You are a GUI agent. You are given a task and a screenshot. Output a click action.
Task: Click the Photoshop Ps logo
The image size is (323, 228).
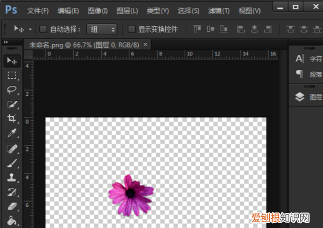point(11,10)
